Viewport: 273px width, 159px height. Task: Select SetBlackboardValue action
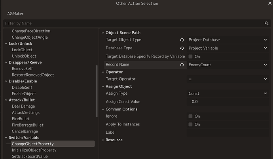tap(30, 156)
